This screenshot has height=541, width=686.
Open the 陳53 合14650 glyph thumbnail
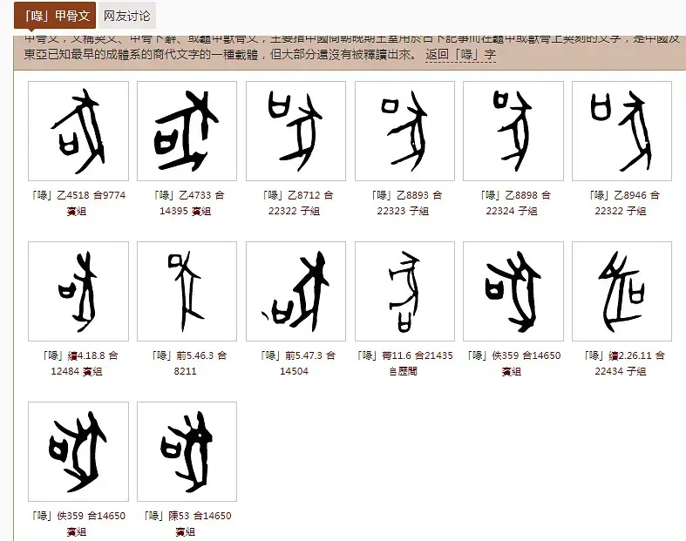pyautogui.click(x=187, y=451)
